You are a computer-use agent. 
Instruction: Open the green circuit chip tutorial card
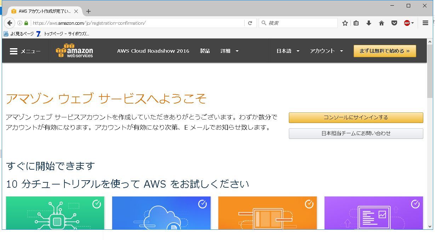point(55,213)
